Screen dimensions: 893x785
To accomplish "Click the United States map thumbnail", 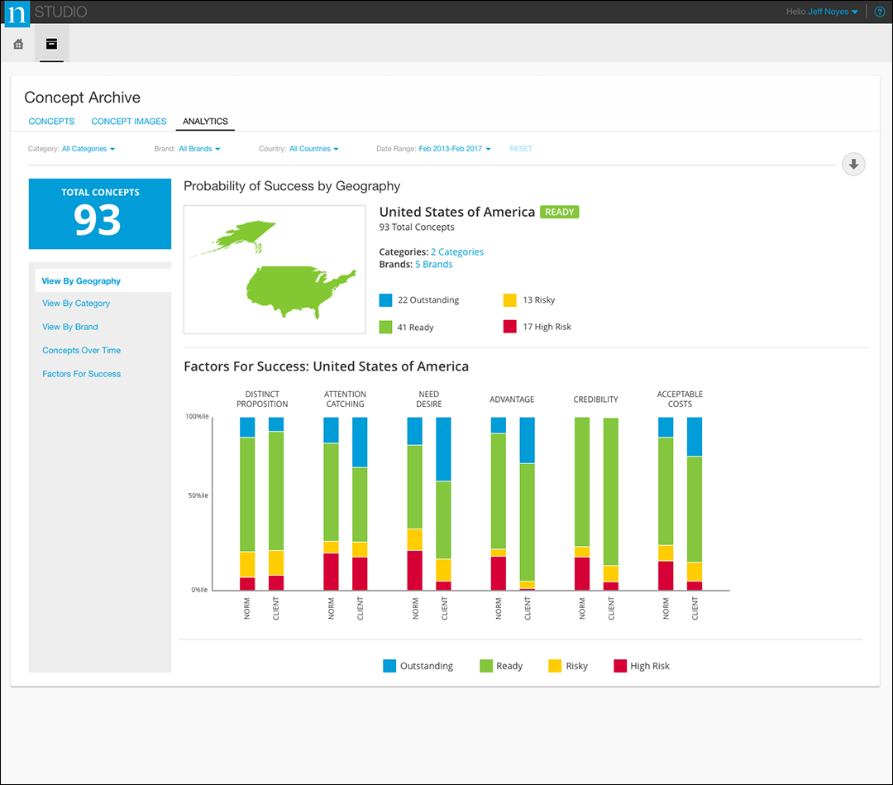I will 275,270.
